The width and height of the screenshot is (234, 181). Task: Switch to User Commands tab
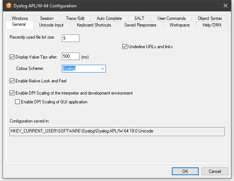tap(171, 18)
